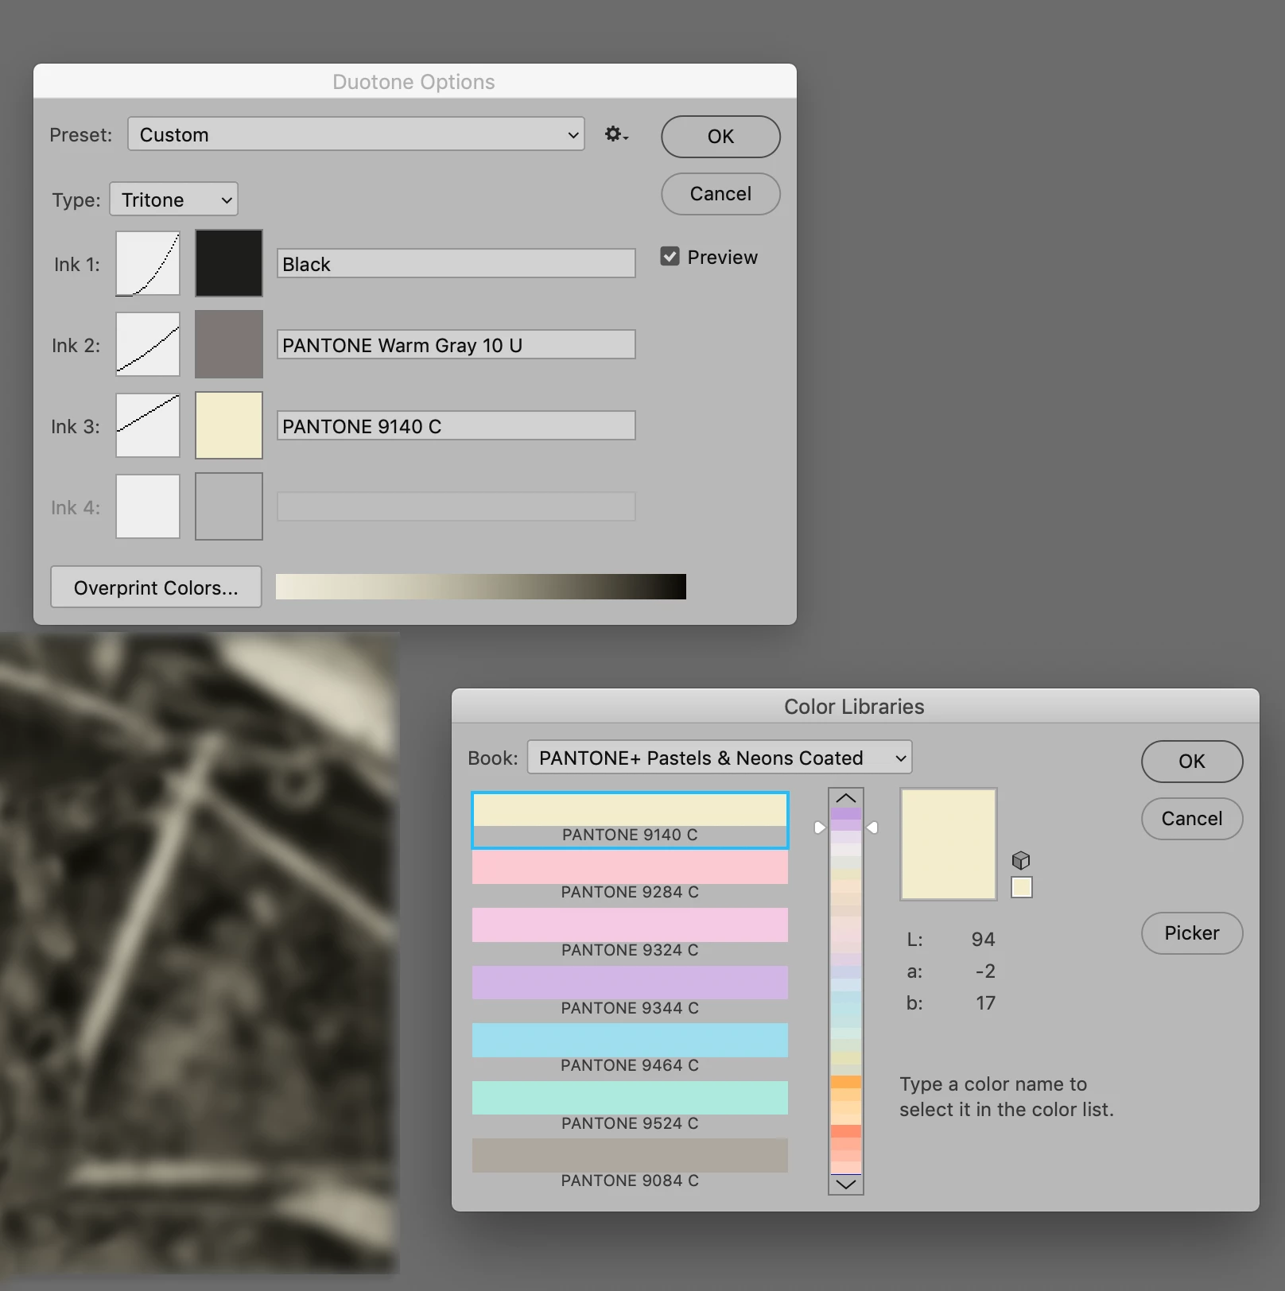
Task: Select PANTONE 9284 C in the color list
Action: pos(630,877)
